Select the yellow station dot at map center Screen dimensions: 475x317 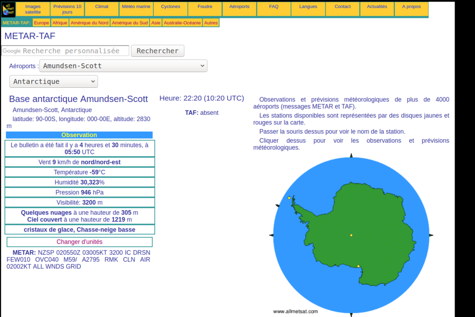click(x=351, y=235)
